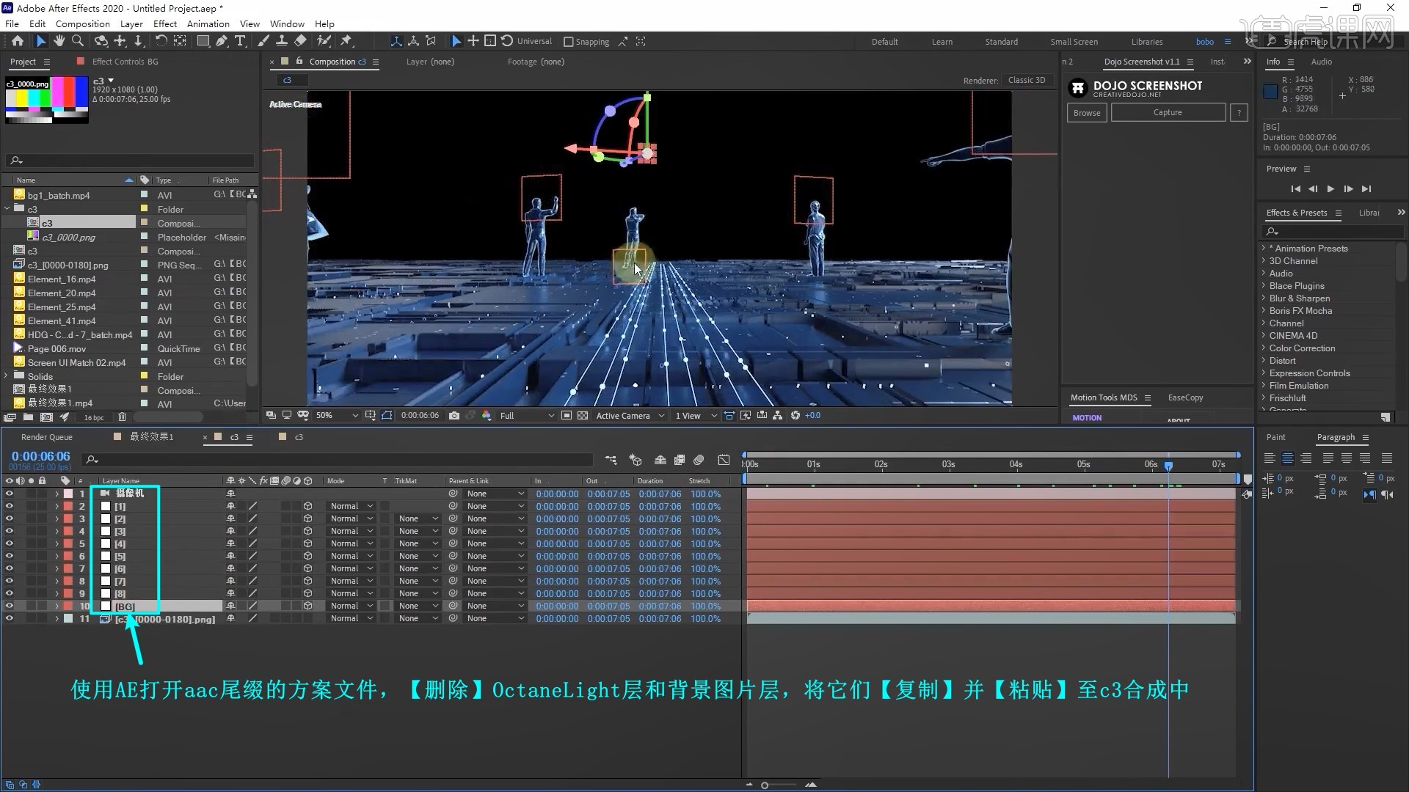Select the Horizontal Type tool
Viewport: 1409px width, 792px height.
[241, 41]
